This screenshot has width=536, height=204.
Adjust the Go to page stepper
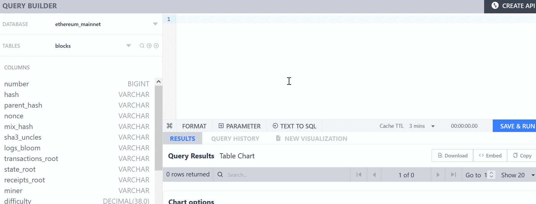coord(491,175)
